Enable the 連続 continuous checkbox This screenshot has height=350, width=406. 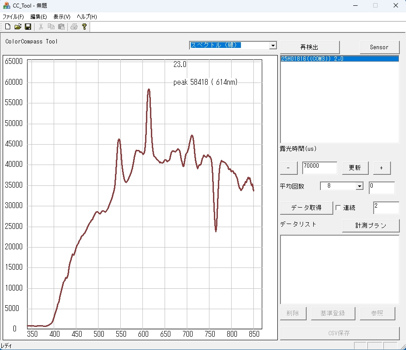338,208
